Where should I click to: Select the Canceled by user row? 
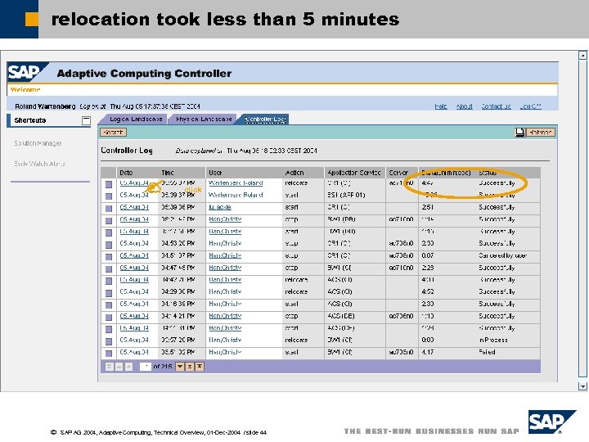pos(109,257)
